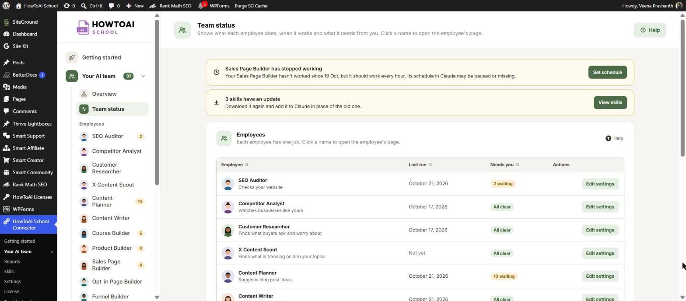Click the 2 waiting badge for SEO Auditor
The width and height of the screenshot is (686, 301).
(x=503, y=184)
